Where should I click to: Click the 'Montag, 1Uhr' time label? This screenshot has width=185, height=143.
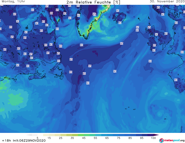[x=13, y=2]
